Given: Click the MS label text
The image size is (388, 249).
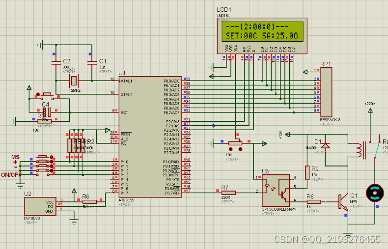Looking at the screenshot, I should [x=15, y=157].
